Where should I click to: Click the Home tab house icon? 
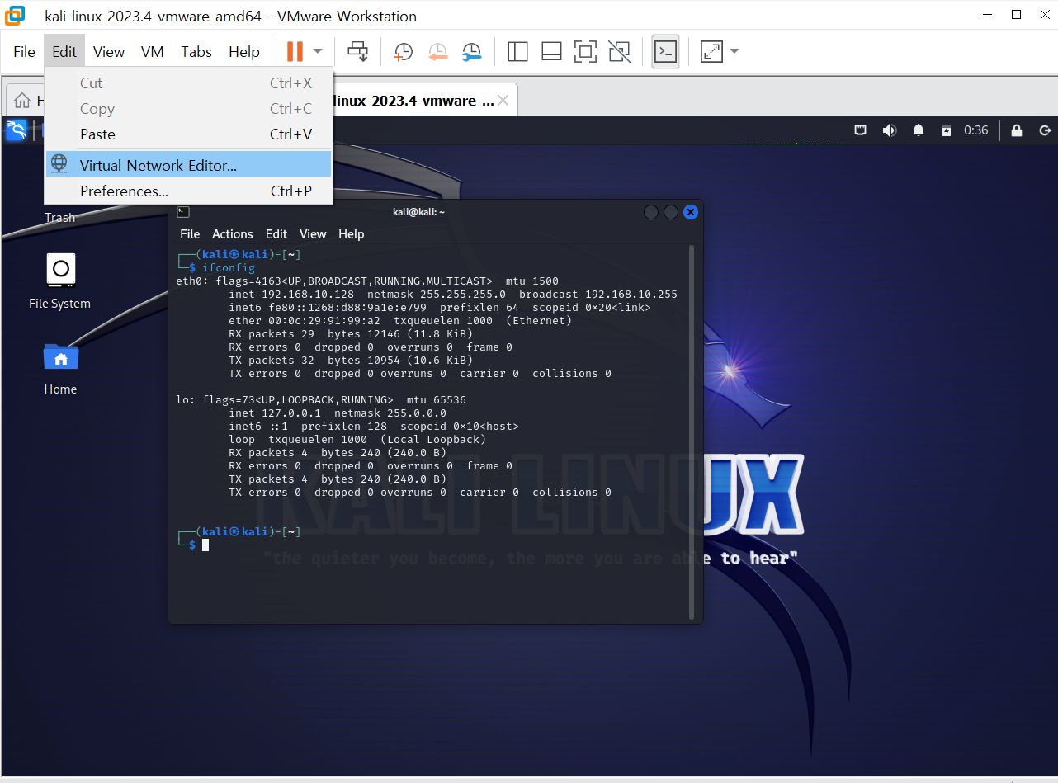click(22, 101)
